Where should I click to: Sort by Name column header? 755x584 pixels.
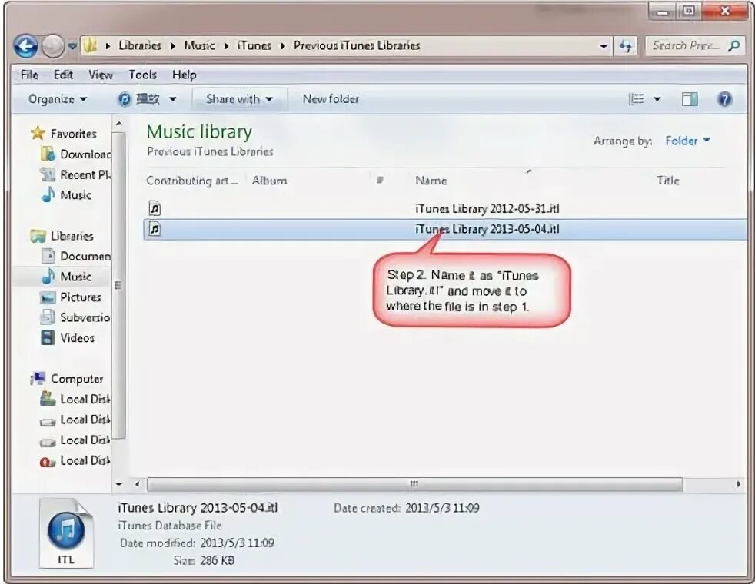pyautogui.click(x=431, y=181)
